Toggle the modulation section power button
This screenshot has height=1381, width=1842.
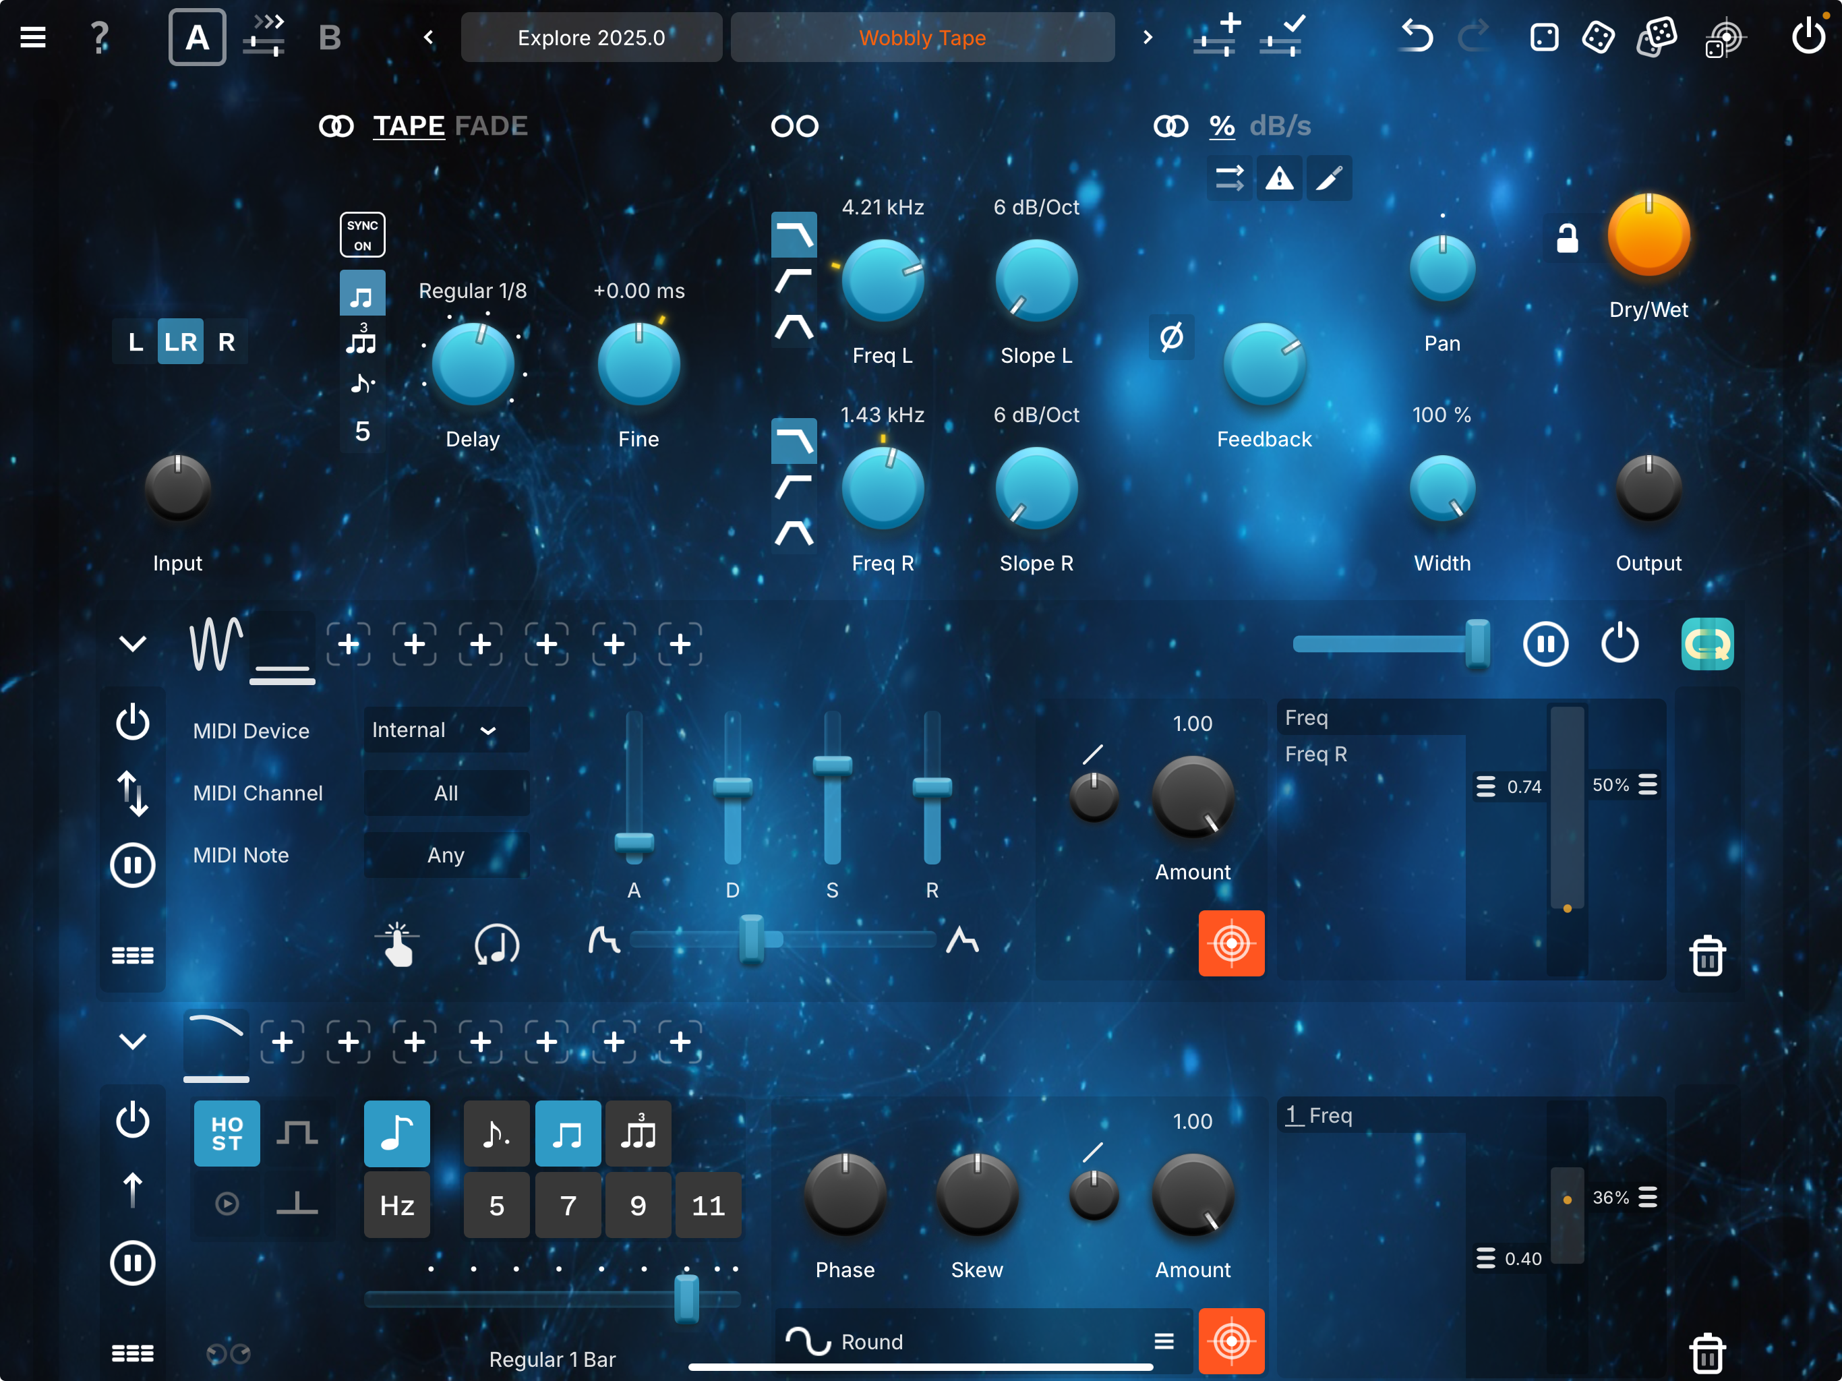click(x=1620, y=643)
